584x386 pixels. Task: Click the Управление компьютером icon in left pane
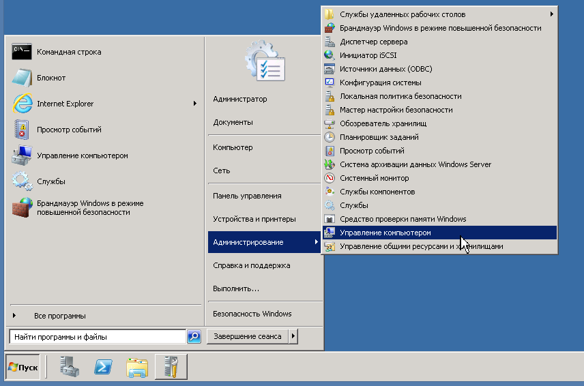coord(22,155)
